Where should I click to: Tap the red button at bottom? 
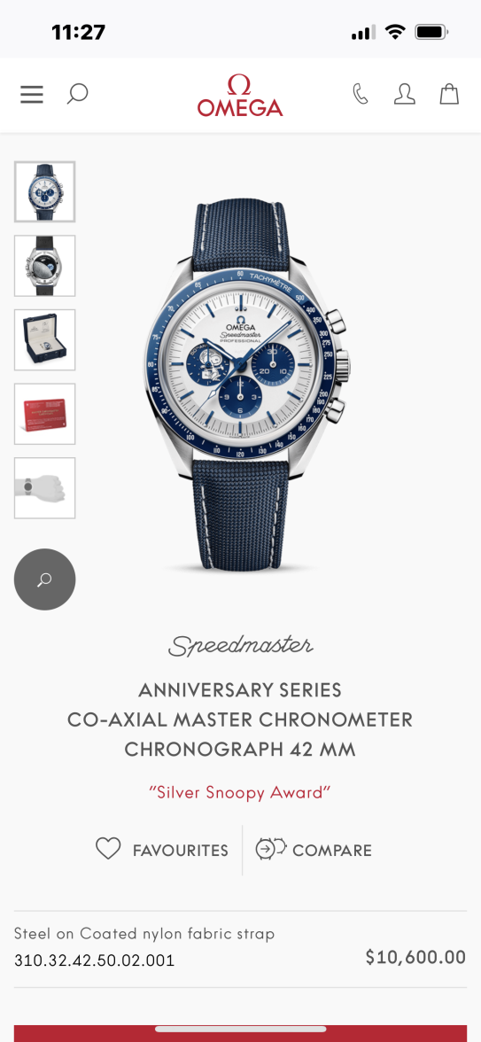point(240,1033)
